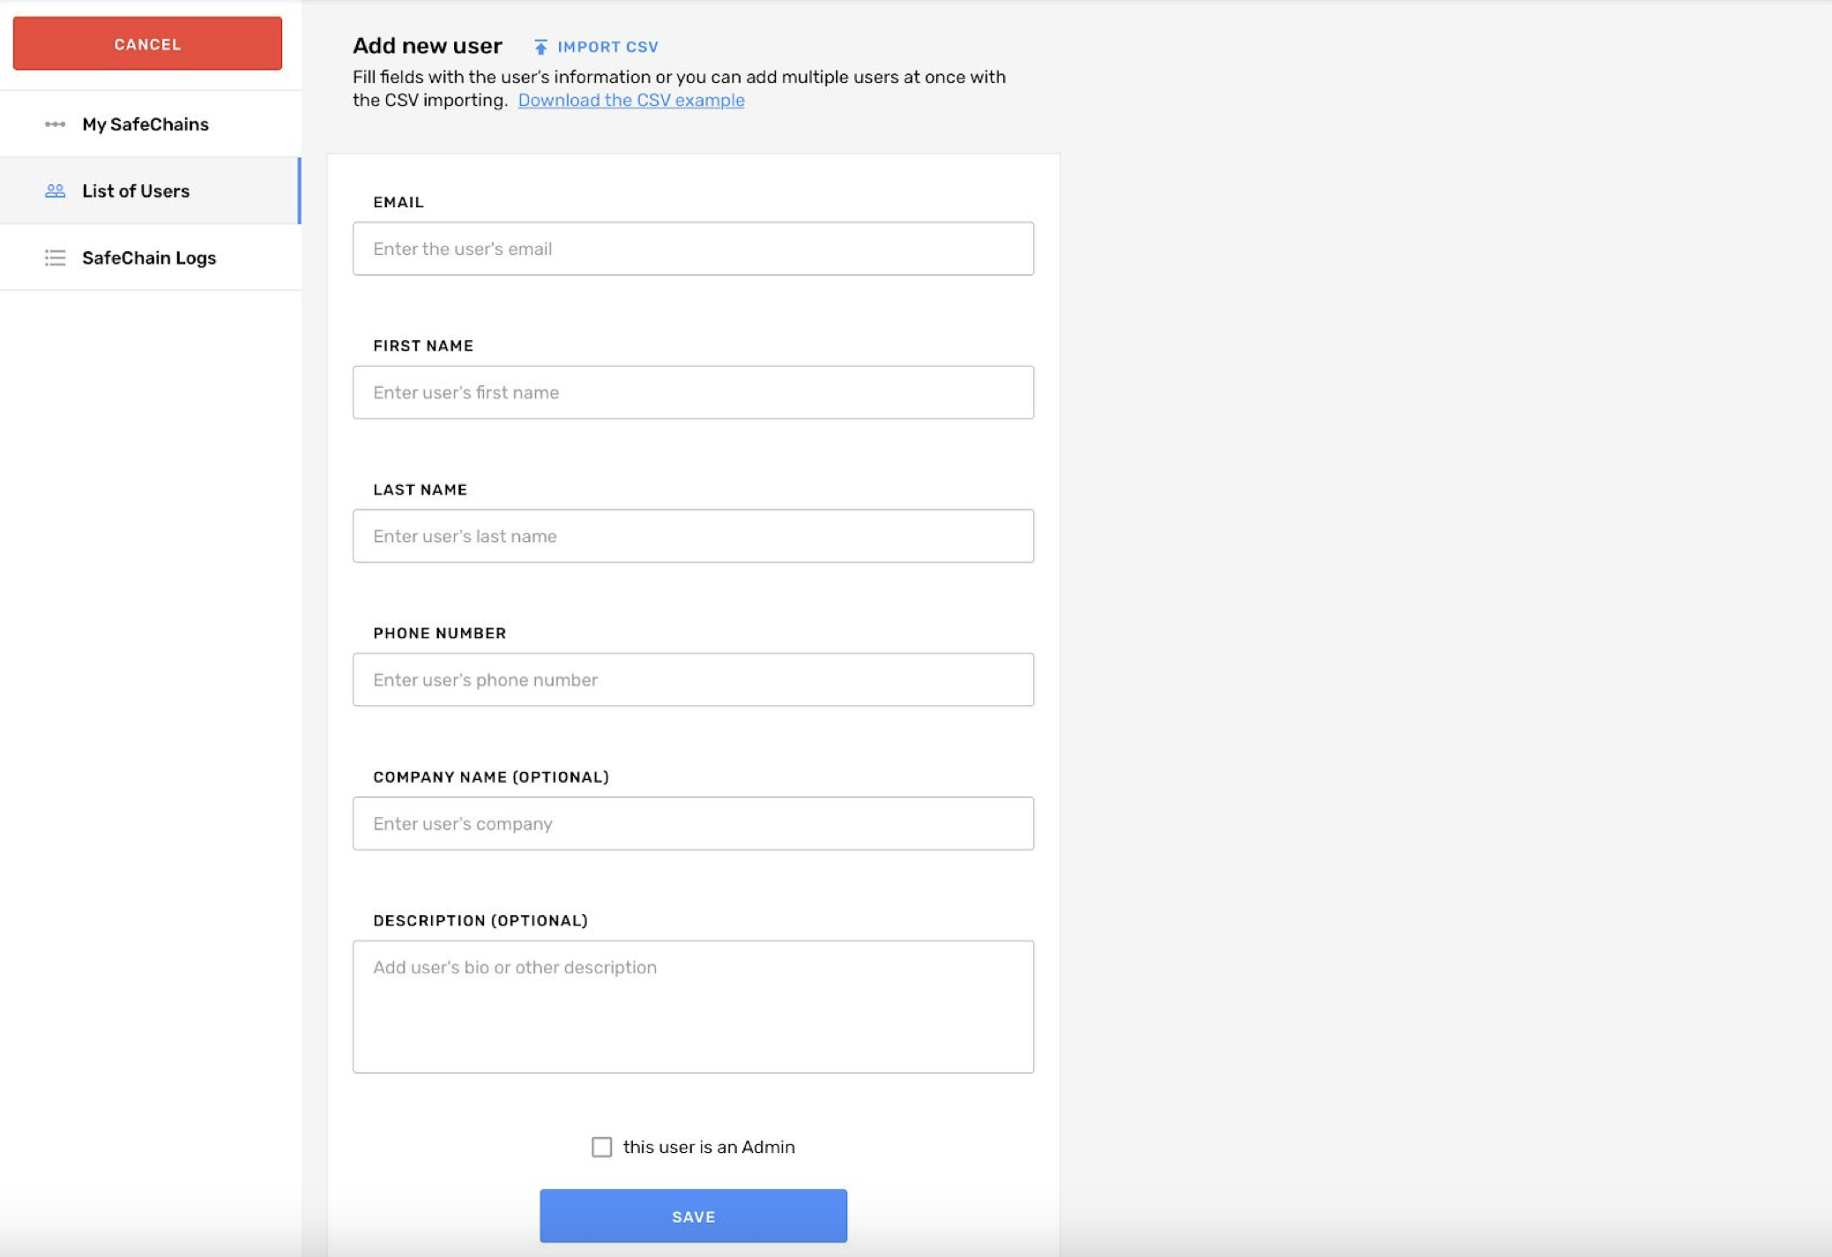Image resolution: width=1832 pixels, height=1257 pixels.
Task: Click the first name input field
Action: (x=693, y=391)
